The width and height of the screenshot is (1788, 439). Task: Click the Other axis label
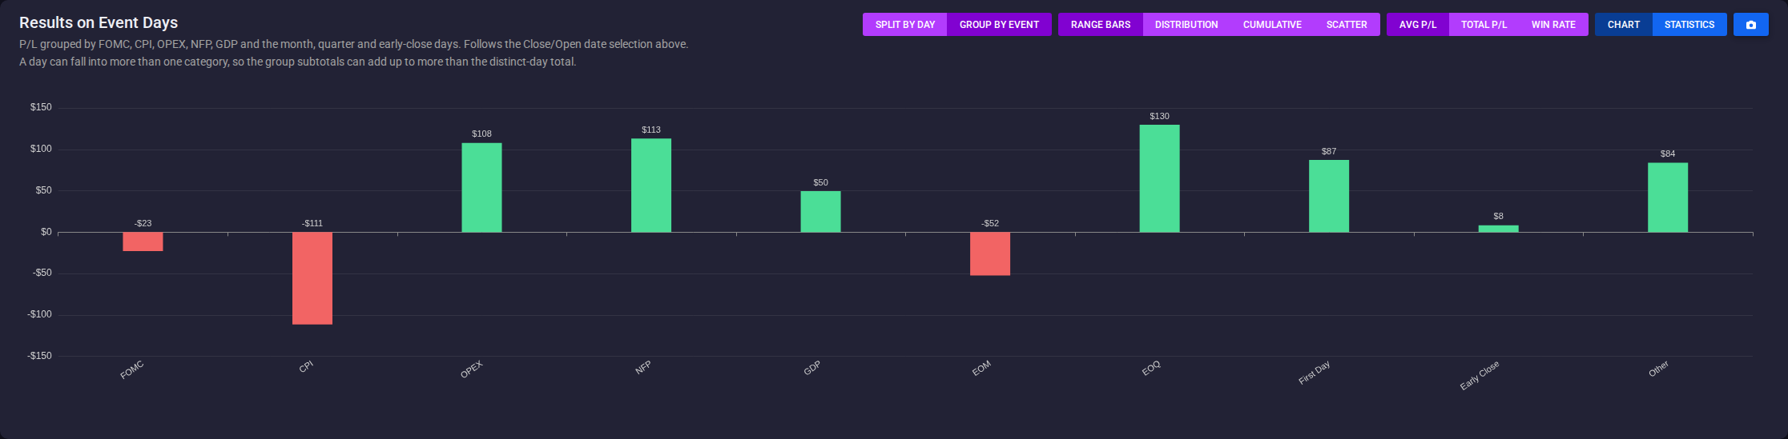[x=1659, y=369]
